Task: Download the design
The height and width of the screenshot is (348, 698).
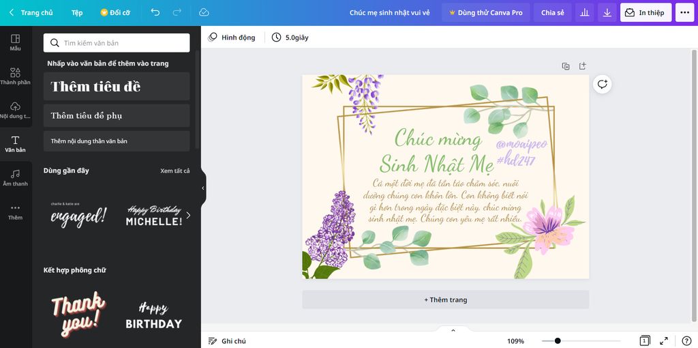Action: [607, 12]
